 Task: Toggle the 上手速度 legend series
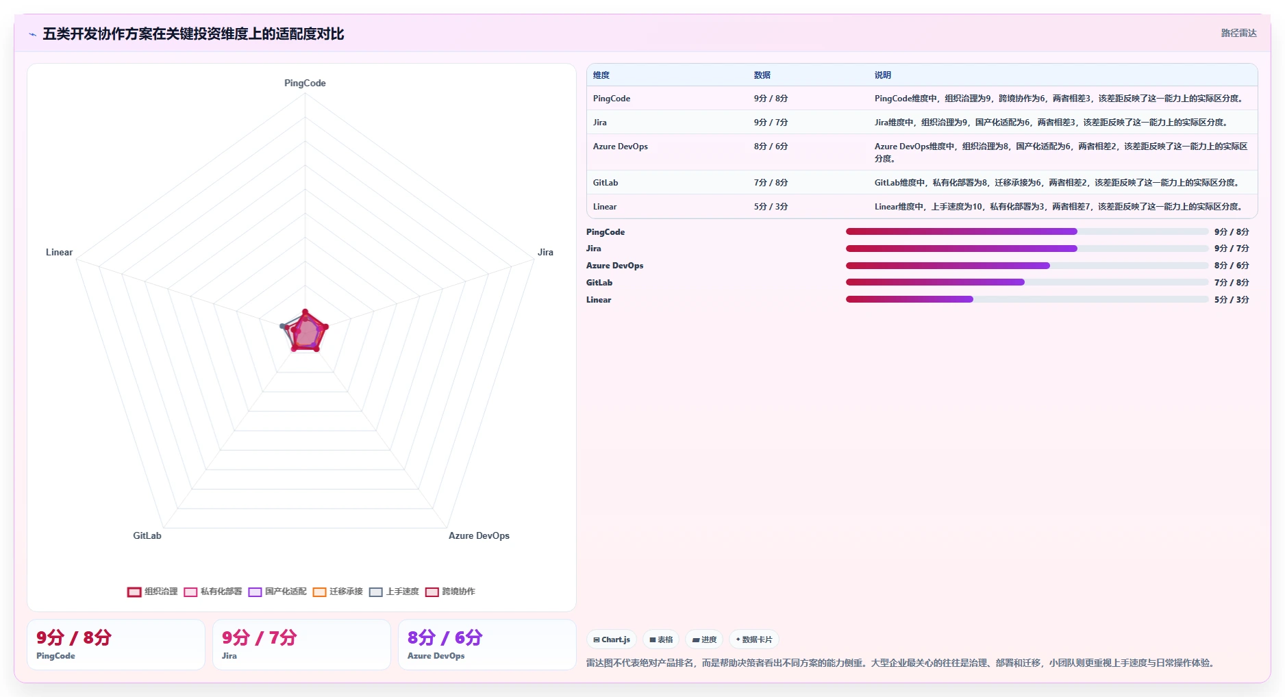(x=394, y=592)
